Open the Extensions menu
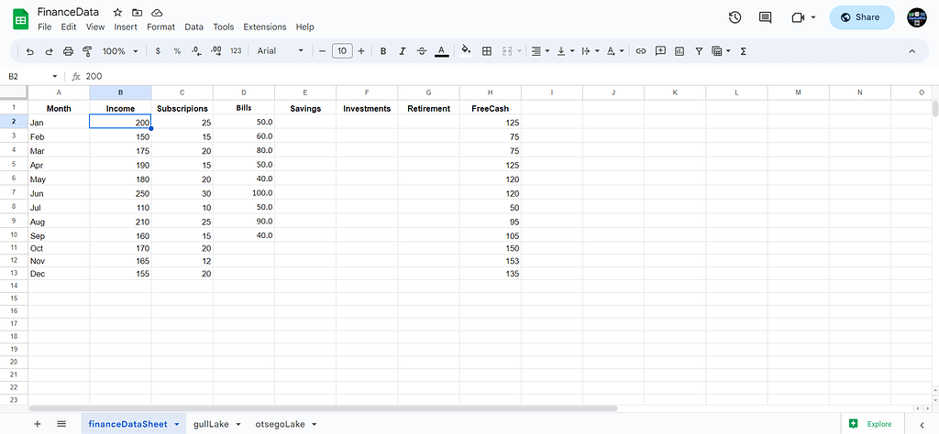The image size is (939, 434). (264, 27)
